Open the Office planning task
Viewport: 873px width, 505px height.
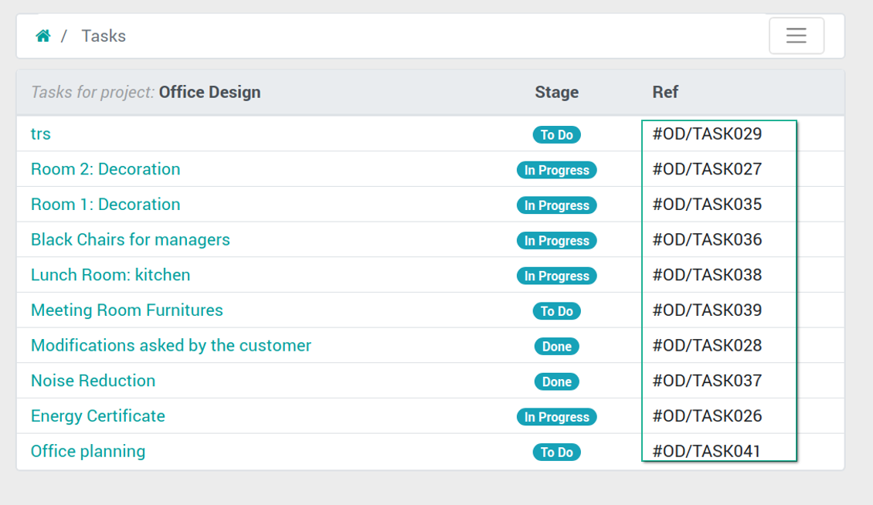tap(88, 451)
